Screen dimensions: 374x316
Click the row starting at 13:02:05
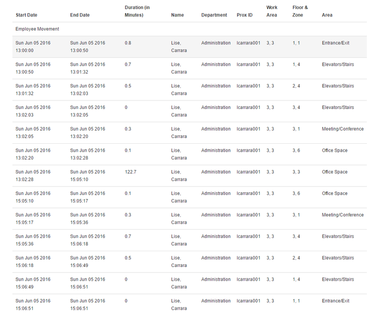[190, 133]
